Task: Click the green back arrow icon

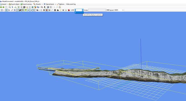Action: [1, 7]
